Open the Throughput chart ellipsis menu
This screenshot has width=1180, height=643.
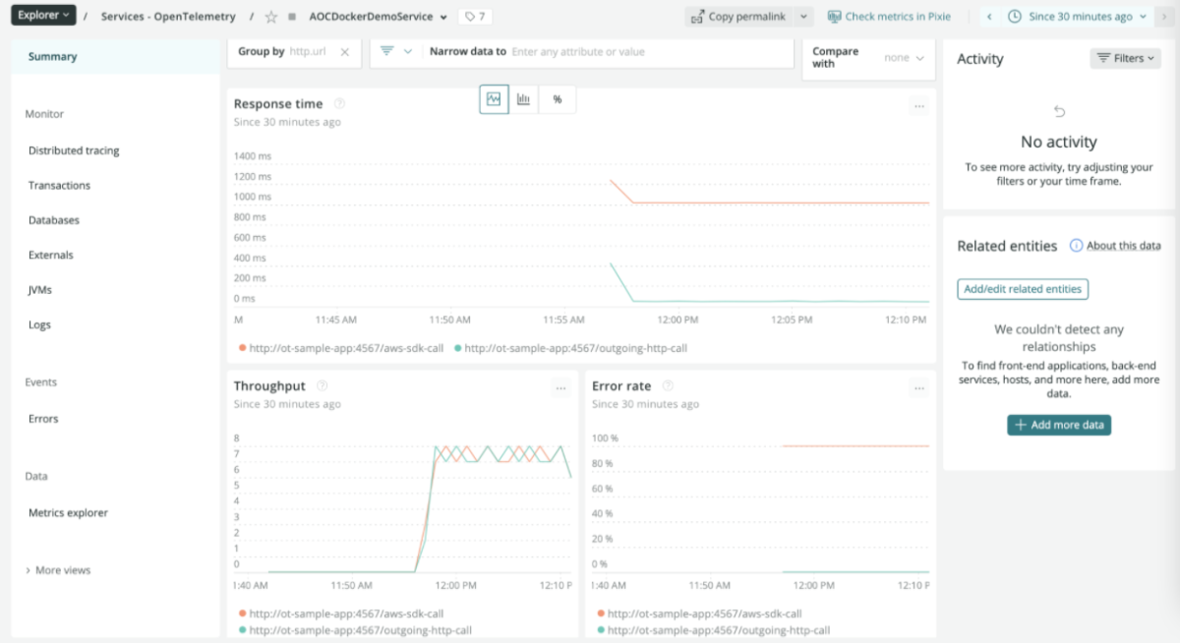coord(560,388)
